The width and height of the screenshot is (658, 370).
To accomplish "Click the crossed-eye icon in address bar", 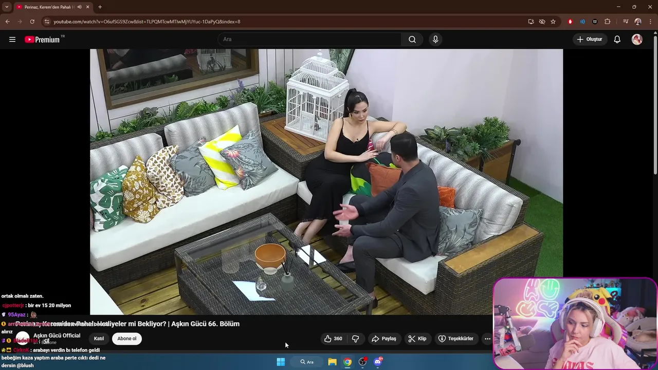I will [x=542, y=22].
